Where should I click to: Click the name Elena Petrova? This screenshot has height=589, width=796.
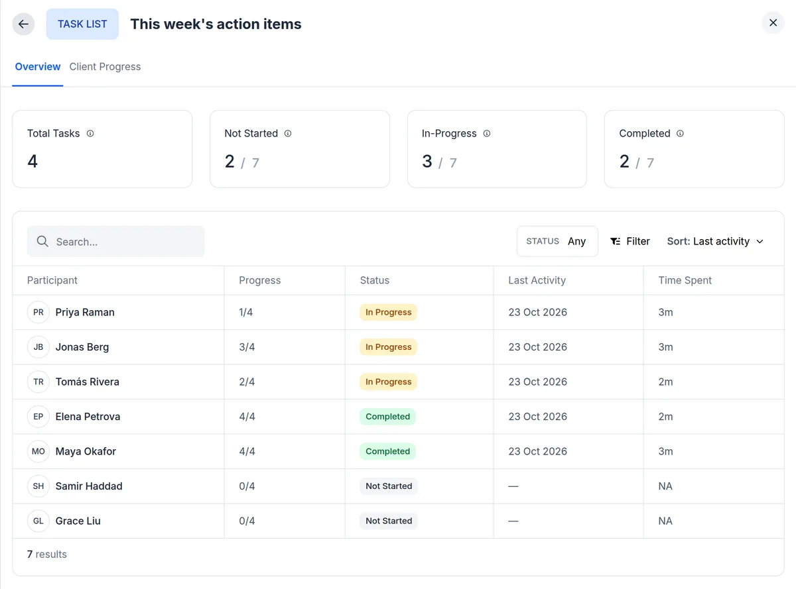coord(88,416)
